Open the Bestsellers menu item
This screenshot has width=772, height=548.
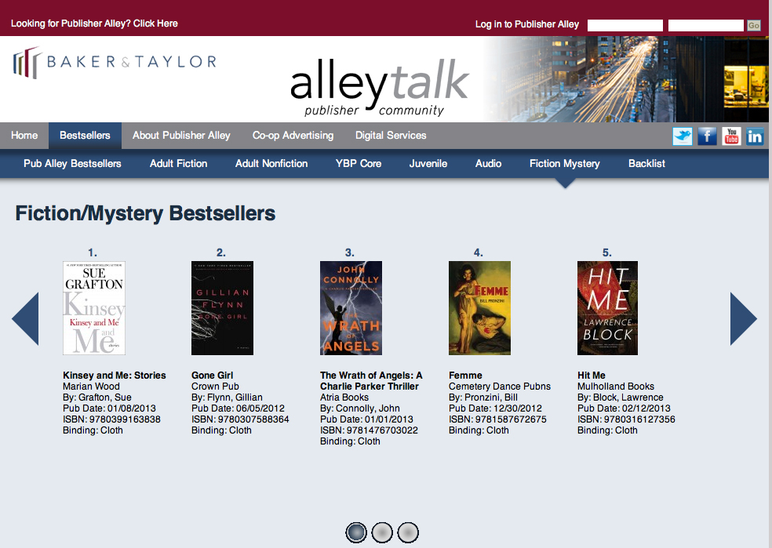click(x=85, y=136)
